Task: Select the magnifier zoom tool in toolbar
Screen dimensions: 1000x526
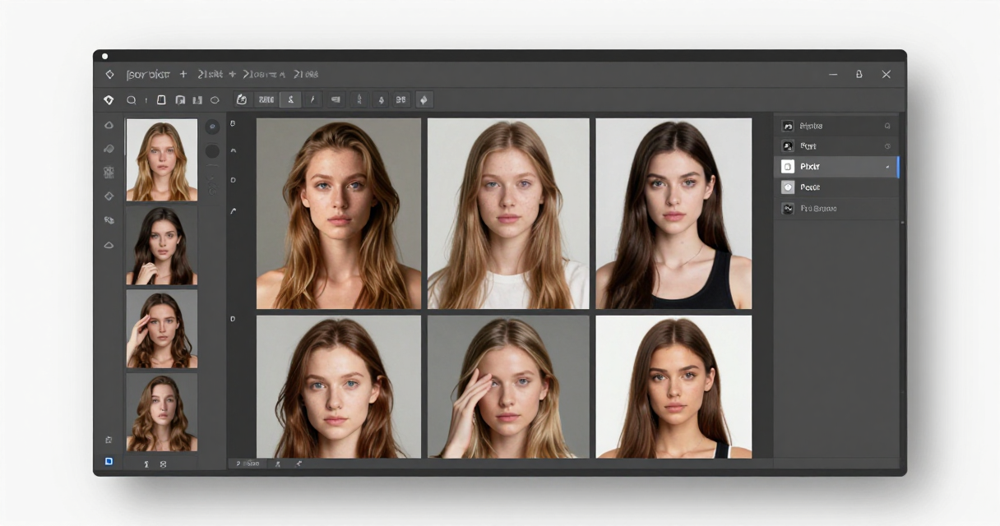Action: (131, 100)
